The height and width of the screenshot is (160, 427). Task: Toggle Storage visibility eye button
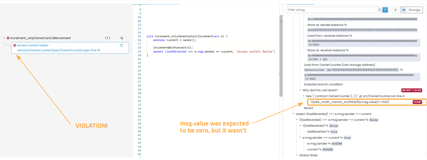pyautogui.click(x=404, y=10)
